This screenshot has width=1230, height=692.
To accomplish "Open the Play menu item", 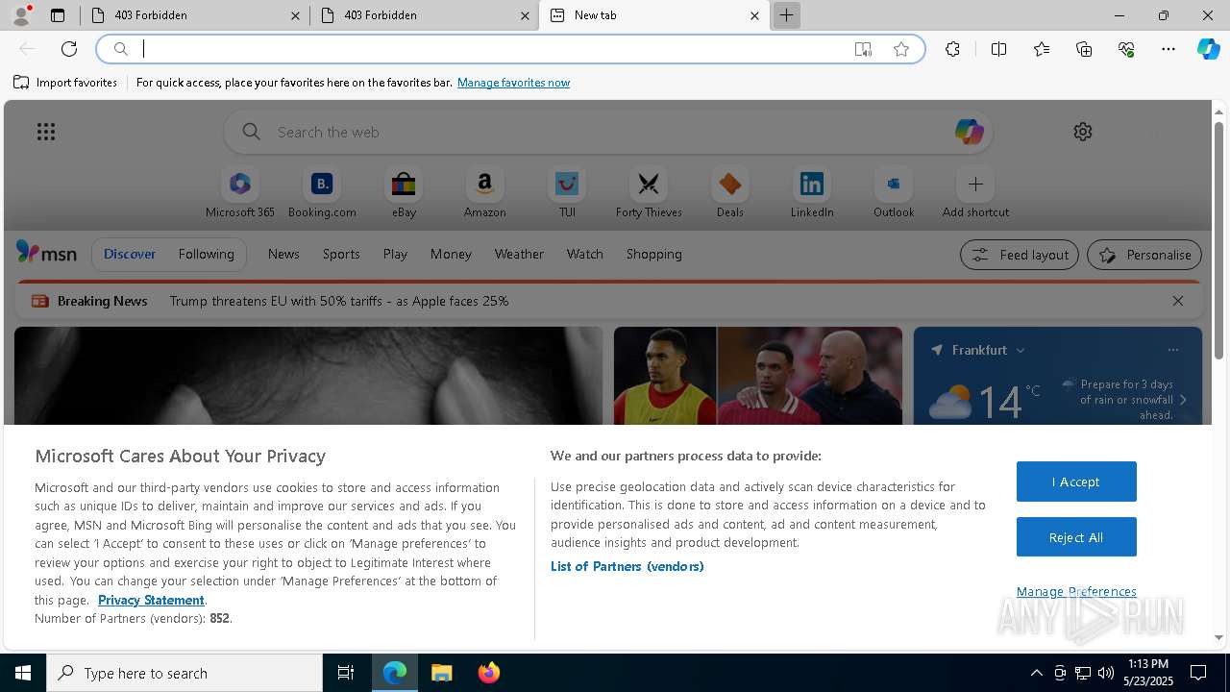I will (395, 254).
